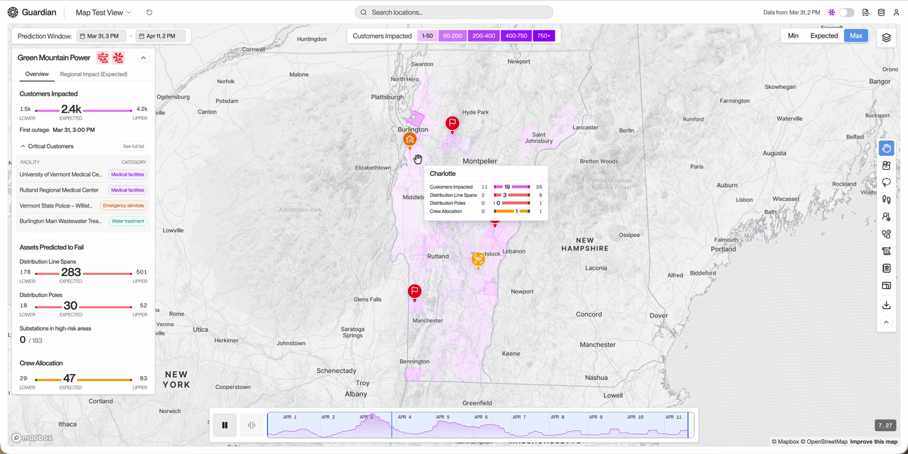Click the download icon in right toolbar

tap(887, 305)
